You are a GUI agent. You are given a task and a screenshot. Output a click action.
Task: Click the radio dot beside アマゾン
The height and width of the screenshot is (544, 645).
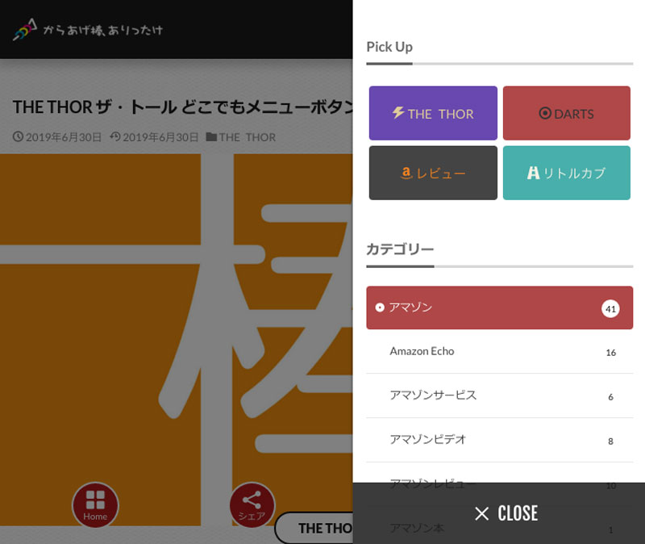380,308
